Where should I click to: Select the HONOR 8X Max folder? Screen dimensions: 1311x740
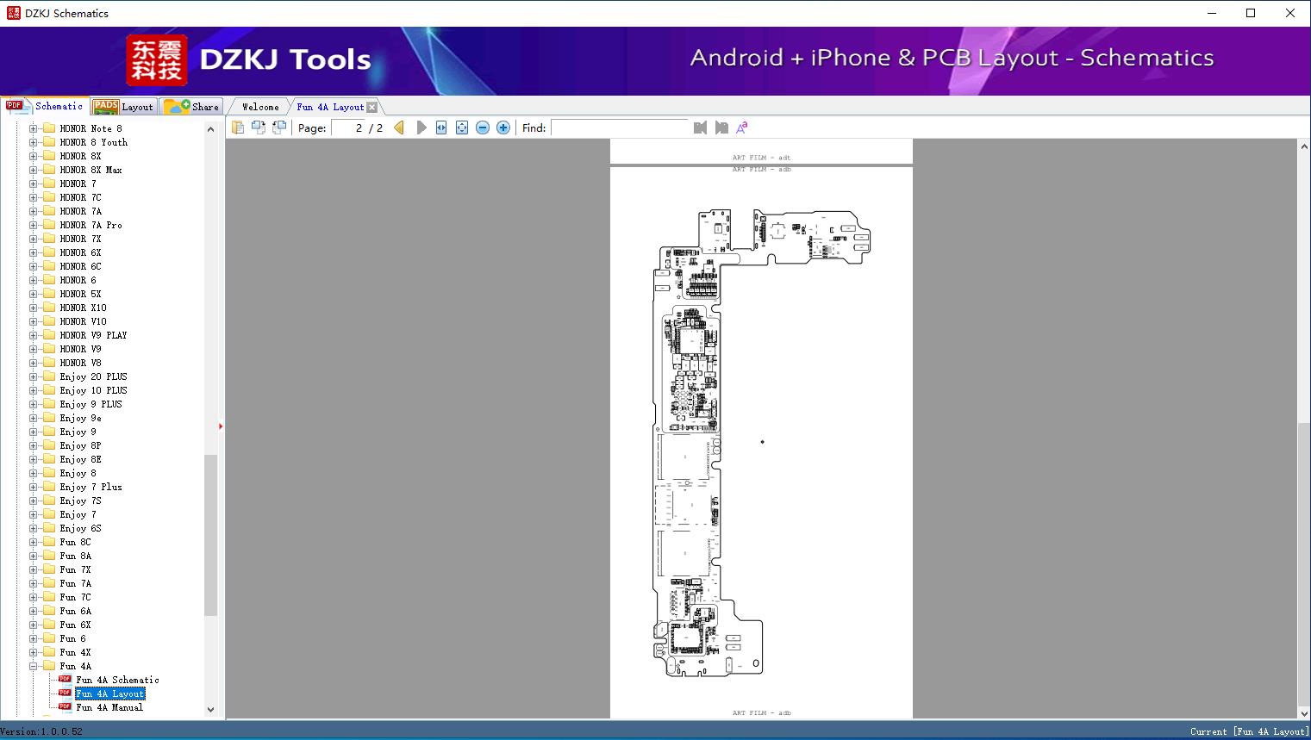pyautogui.click(x=91, y=170)
